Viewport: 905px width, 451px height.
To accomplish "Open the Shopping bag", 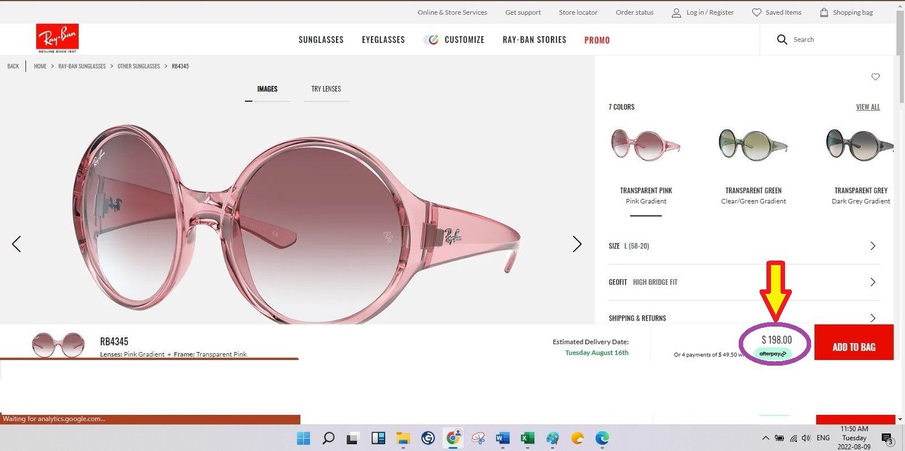I will [x=846, y=12].
